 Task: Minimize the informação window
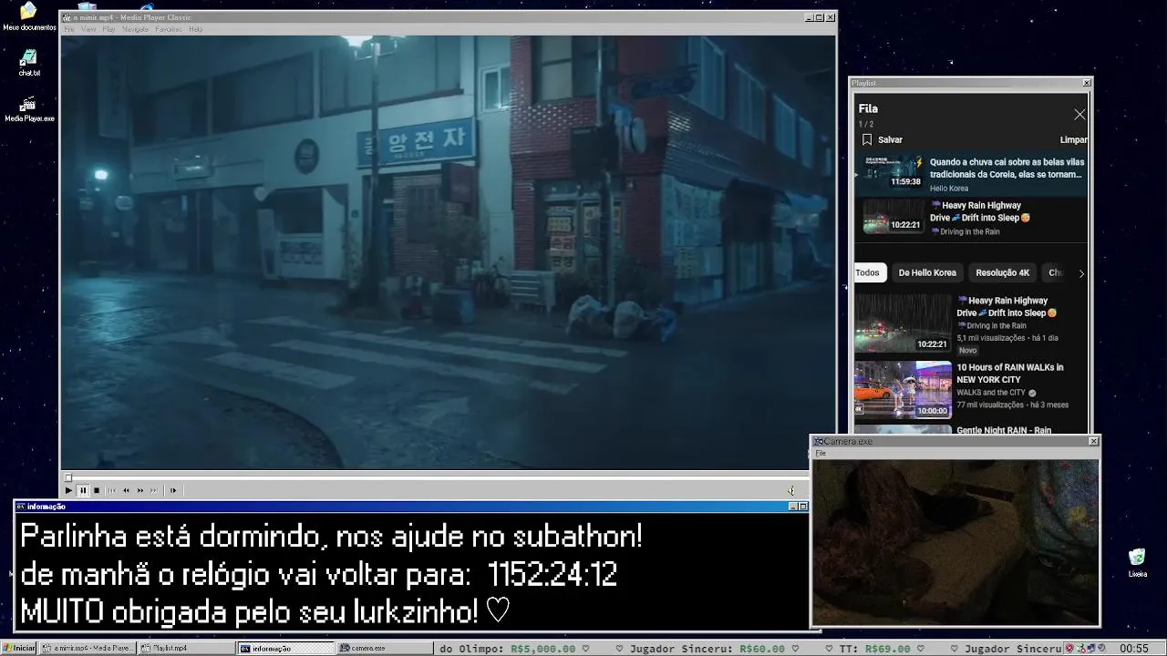[x=792, y=507]
